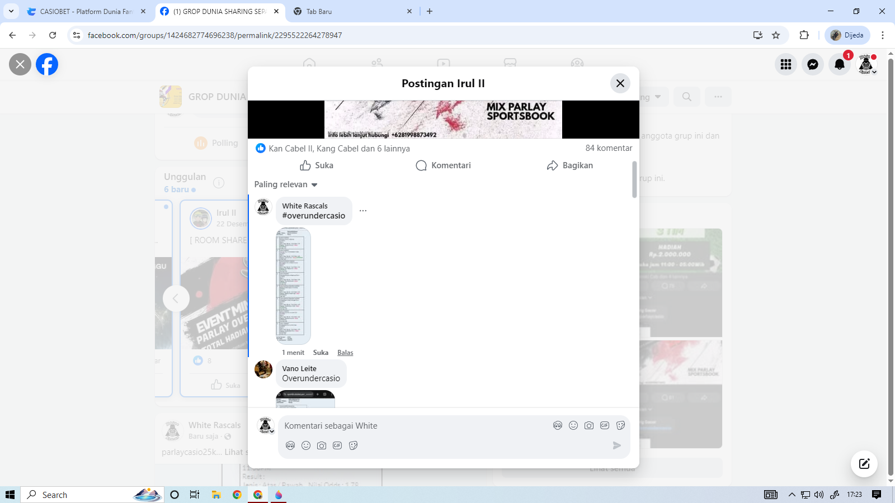Send the comment with the arrow icon
This screenshot has height=503, width=895.
point(616,445)
